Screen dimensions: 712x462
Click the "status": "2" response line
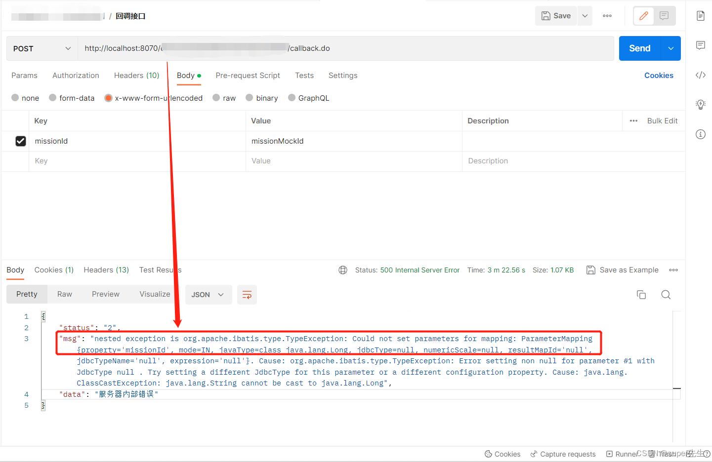coord(90,328)
